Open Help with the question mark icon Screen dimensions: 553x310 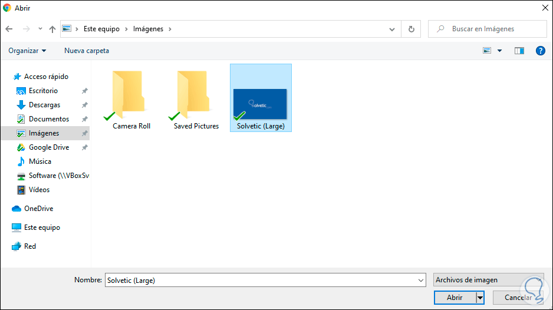pyautogui.click(x=540, y=51)
